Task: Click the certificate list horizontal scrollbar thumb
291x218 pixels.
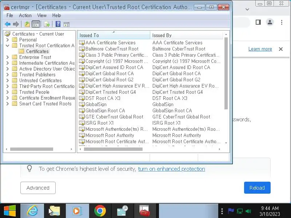Action: [113, 149]
